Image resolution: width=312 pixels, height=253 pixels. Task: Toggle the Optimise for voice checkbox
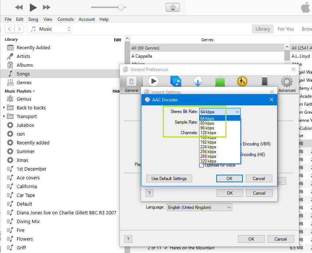pyautogui.click(x=202, y=166)
